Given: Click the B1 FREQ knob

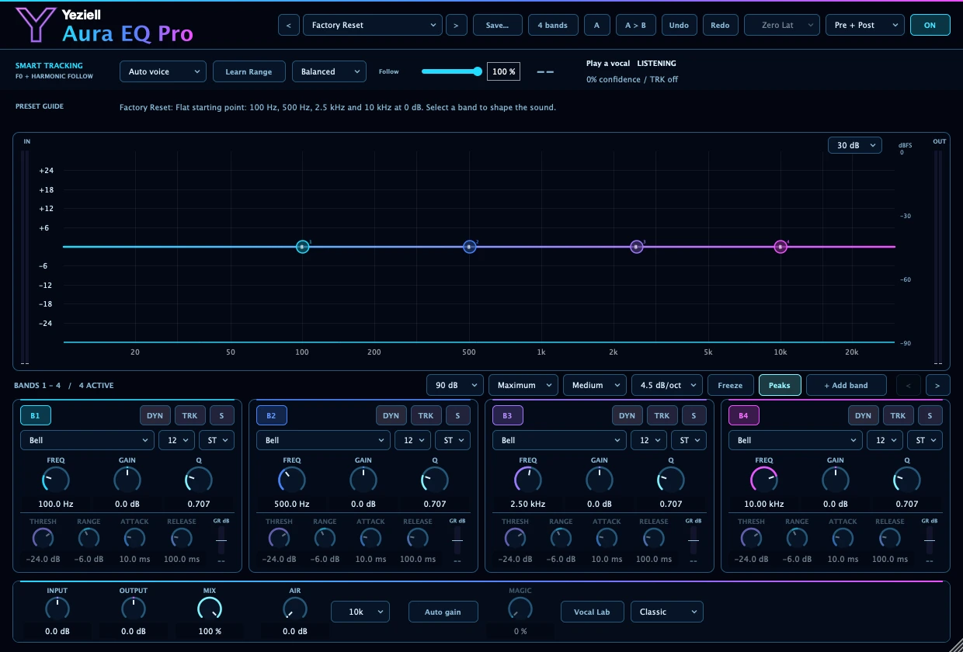Looking at the screenshot, I should [56, 480].
